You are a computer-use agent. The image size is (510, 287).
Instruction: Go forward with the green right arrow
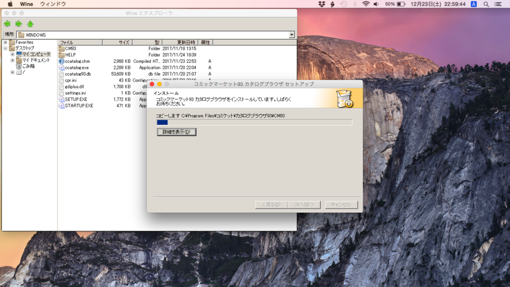click(18, 24)
